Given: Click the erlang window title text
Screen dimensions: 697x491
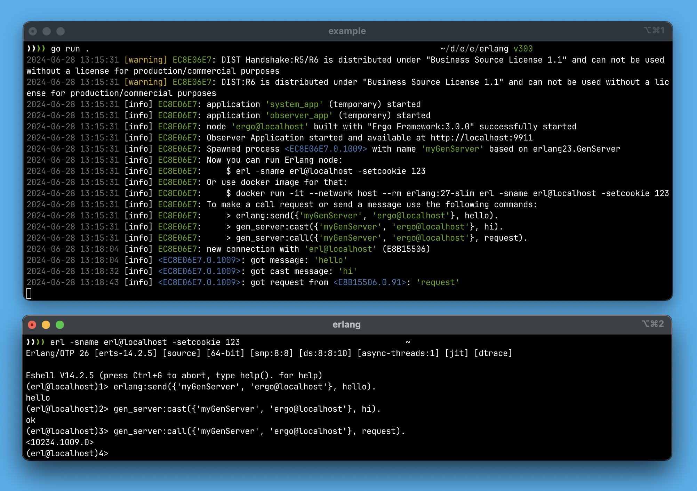Looking at the screenshot, I should click(346, 324).
